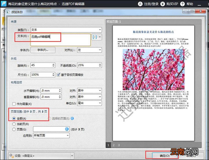The width and height of the screenshot is (209, 160).
Task: Switch preview to page 1 tab
Action: 108,145
